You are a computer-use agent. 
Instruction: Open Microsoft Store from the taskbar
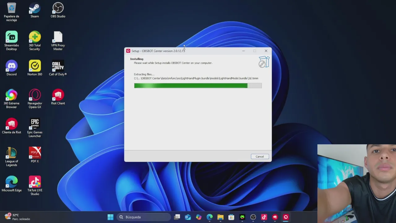click(231, 217)
